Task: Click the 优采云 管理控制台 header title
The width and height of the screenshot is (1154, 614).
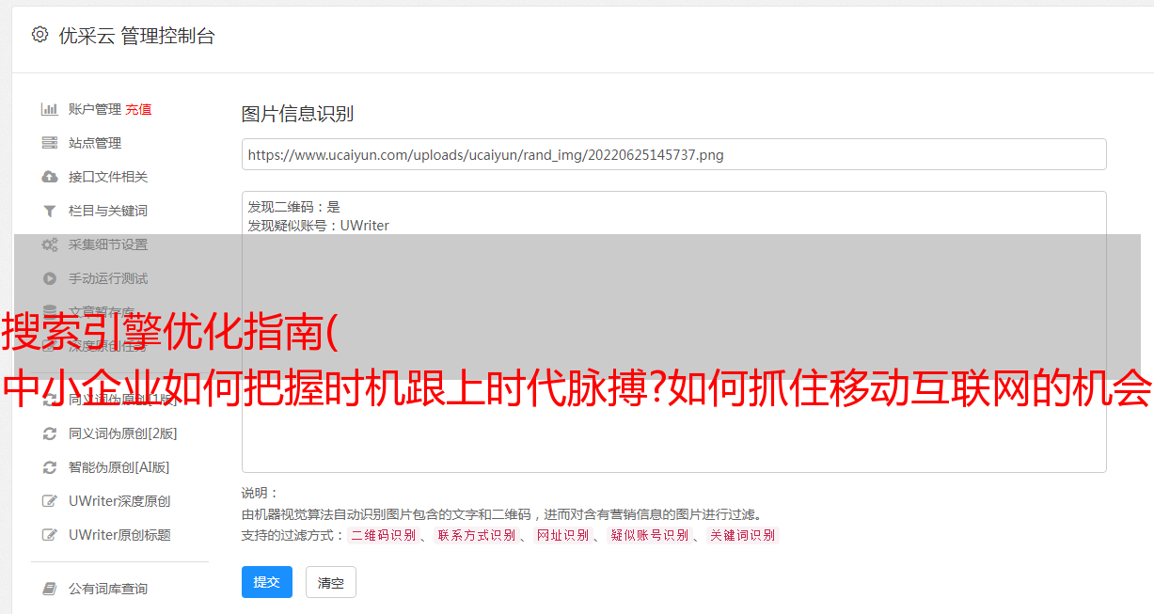Action: (136, 36)
